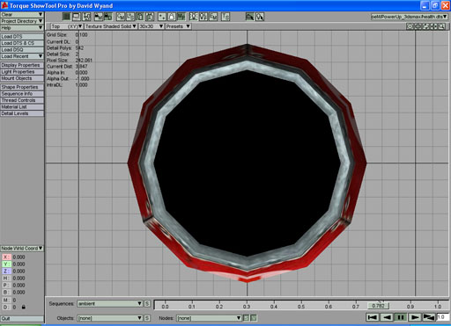Toggle first small box right of Nodes dropdown
Image resolution: width=451 pixels, height=326 pixels.
tap(246, 318)
